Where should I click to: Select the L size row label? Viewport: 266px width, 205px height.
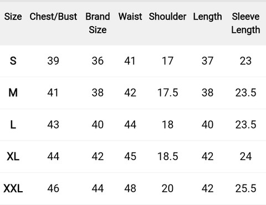click(13, 125)
